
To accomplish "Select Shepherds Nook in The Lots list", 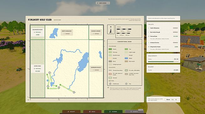I will (163, 48).
